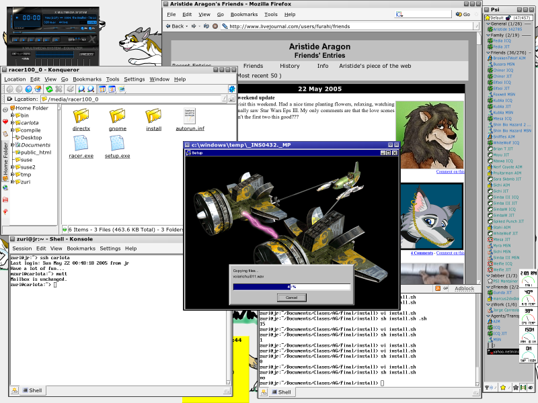
Task: Open the setup.exe file in Konqueror
Action: (x=117, y=142)
